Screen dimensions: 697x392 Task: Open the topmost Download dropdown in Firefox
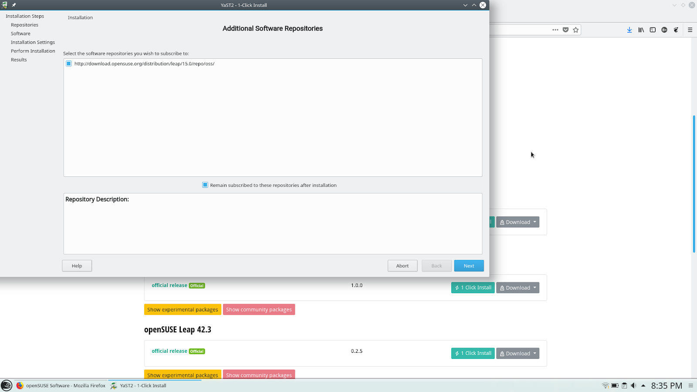tap(518, 222)
